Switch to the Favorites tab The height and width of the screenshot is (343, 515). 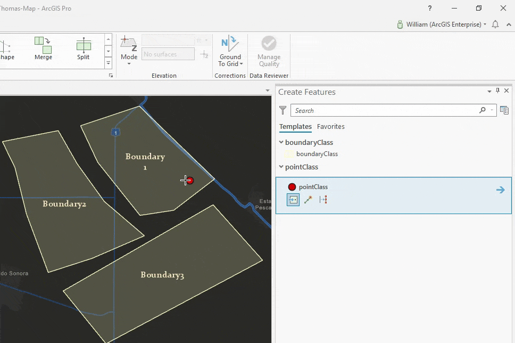click(x=330, y=127)
